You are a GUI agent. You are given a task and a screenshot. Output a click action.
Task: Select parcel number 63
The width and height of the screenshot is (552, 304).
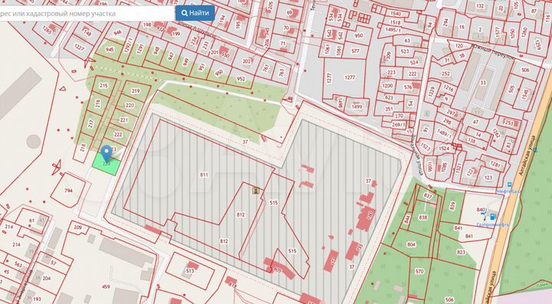coord(407,41)
